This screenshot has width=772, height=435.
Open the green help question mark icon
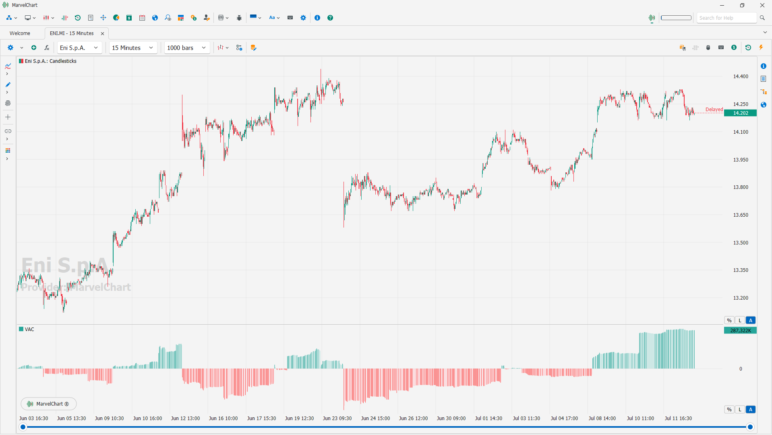point(330,18)
